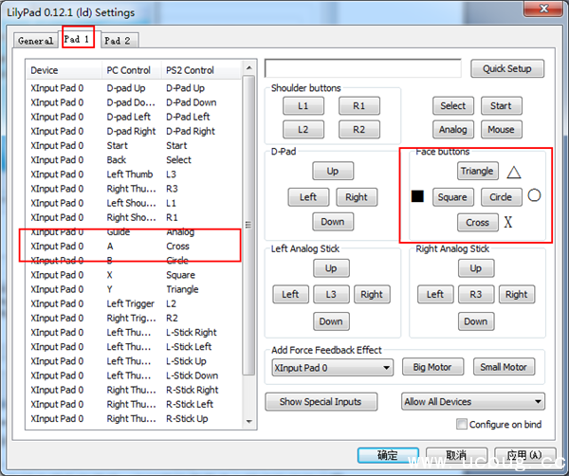
Task: Select the Left Trigger L2 row
Action: pos(134,303)
